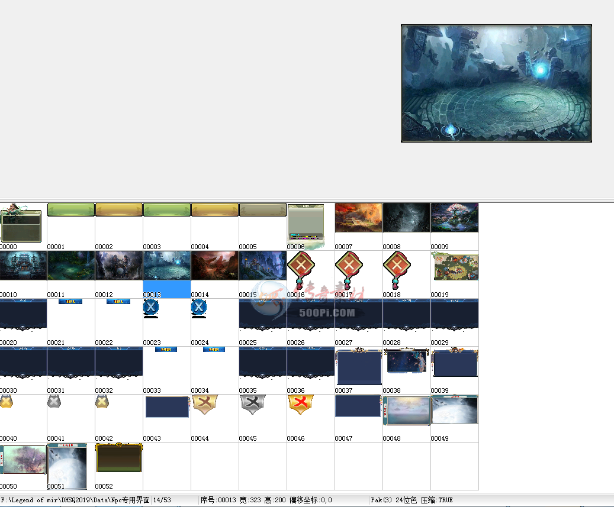Select grey shield X icon 00045

253,405
